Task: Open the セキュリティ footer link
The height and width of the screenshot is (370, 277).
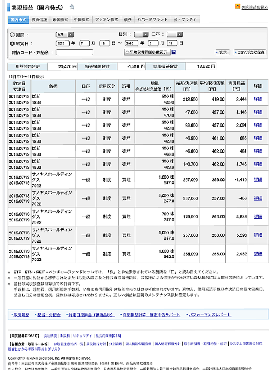Action: tap(82, 336)
